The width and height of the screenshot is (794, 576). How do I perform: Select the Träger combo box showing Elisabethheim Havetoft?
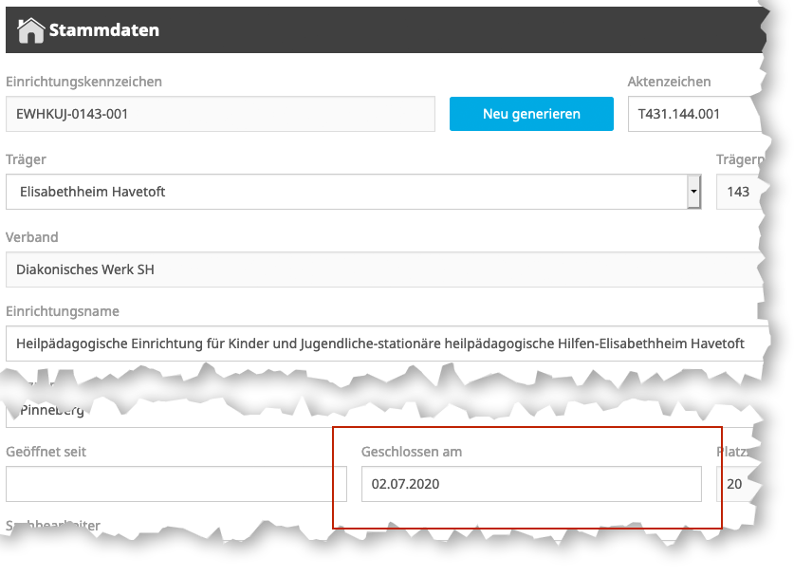pyautogui.click(x=346, y=192)
